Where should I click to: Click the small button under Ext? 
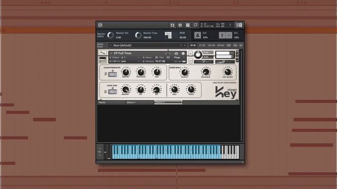pos(170,37)
